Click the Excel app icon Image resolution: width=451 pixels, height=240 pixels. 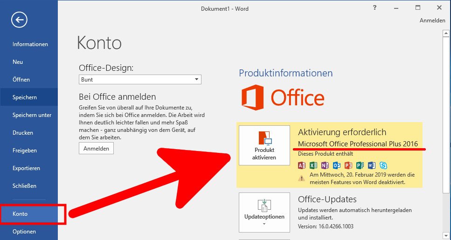tap(313, 165)
